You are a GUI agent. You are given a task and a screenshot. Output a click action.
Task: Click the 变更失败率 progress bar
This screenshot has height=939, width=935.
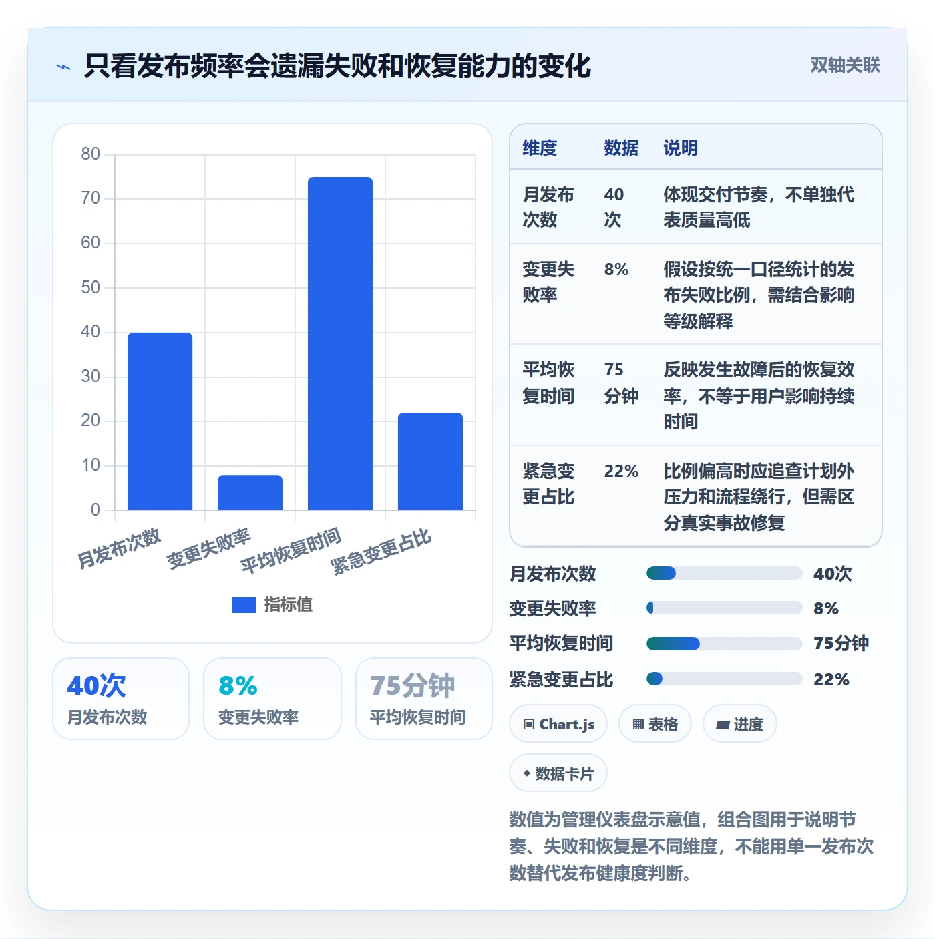click(x=724, y=608)
